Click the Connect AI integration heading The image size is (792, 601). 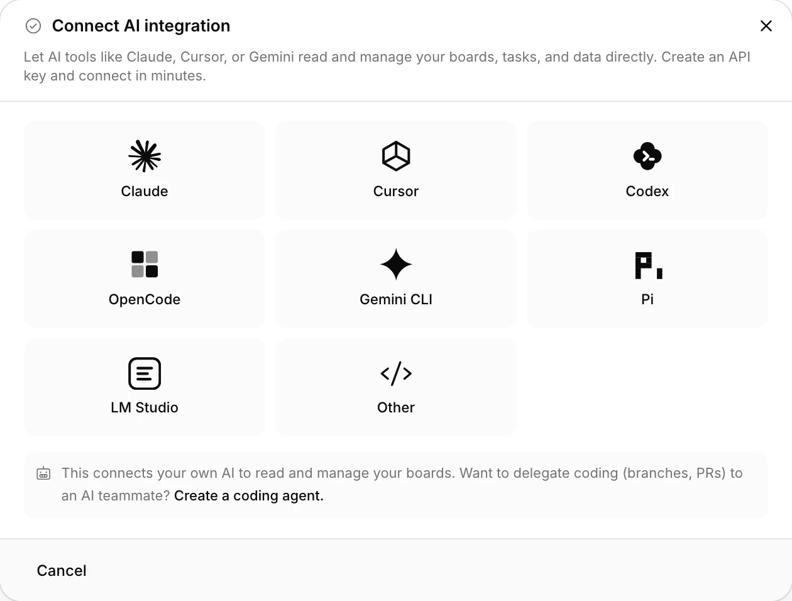click(141, 26)
